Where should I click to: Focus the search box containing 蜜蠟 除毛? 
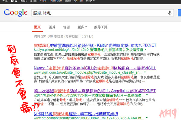103,13
